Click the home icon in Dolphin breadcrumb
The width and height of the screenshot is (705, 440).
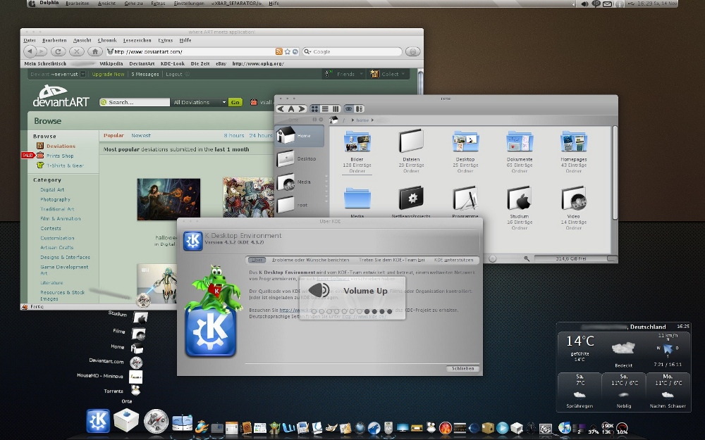click(333, 120)
